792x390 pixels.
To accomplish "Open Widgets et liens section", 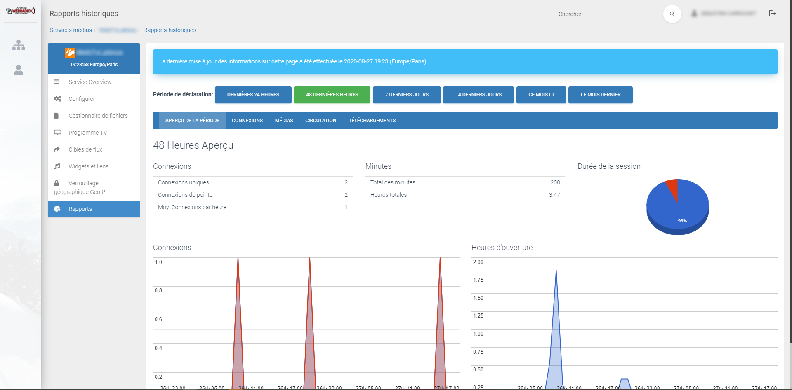I will (x=94, y=166).
